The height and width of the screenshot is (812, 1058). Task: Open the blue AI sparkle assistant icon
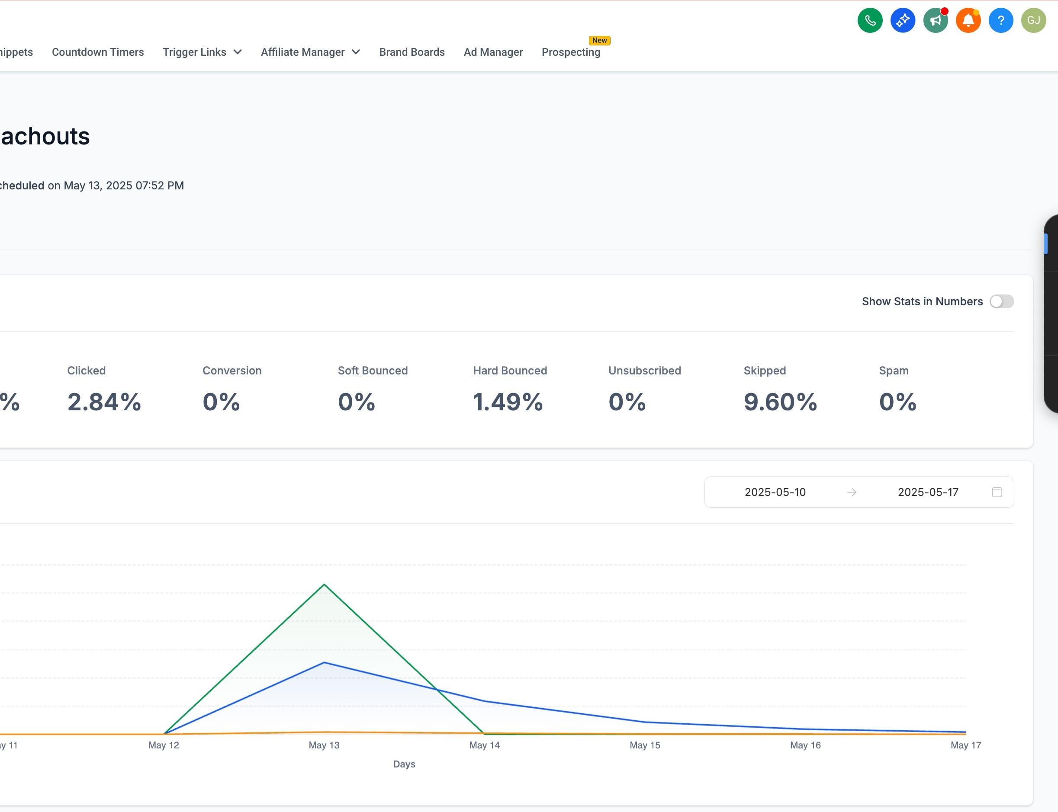click(903, 20)
